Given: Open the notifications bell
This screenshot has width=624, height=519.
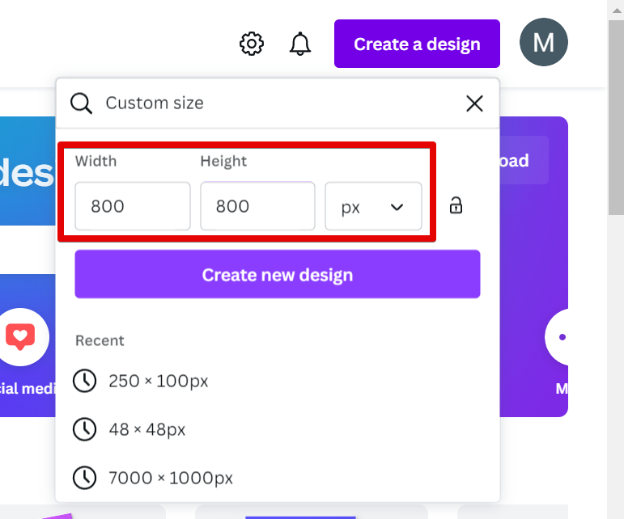Looking at the screenshot, I should pos(300,44).
